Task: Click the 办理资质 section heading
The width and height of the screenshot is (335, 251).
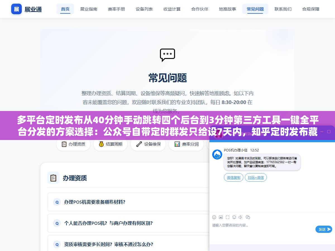Action: (x=75, y=178)
